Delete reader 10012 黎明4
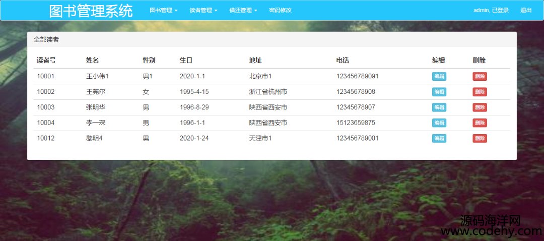 coord(480,138)
